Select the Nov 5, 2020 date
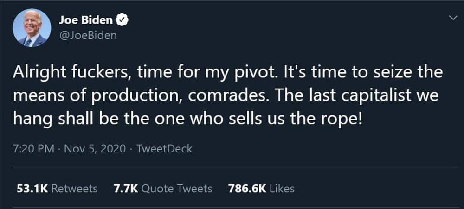The width and height of the screenshot is (464, 209). click(95, 149)
